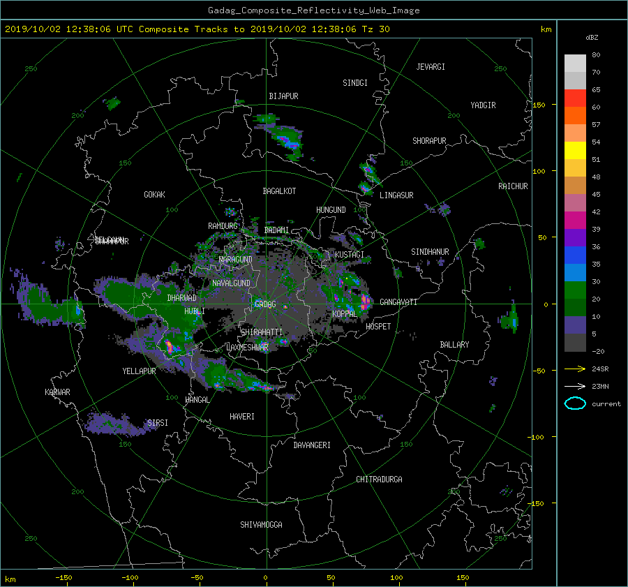This screenshot has width=628, height=587.
Task: Click the BALLARY city label
Action: coord(454,345)
